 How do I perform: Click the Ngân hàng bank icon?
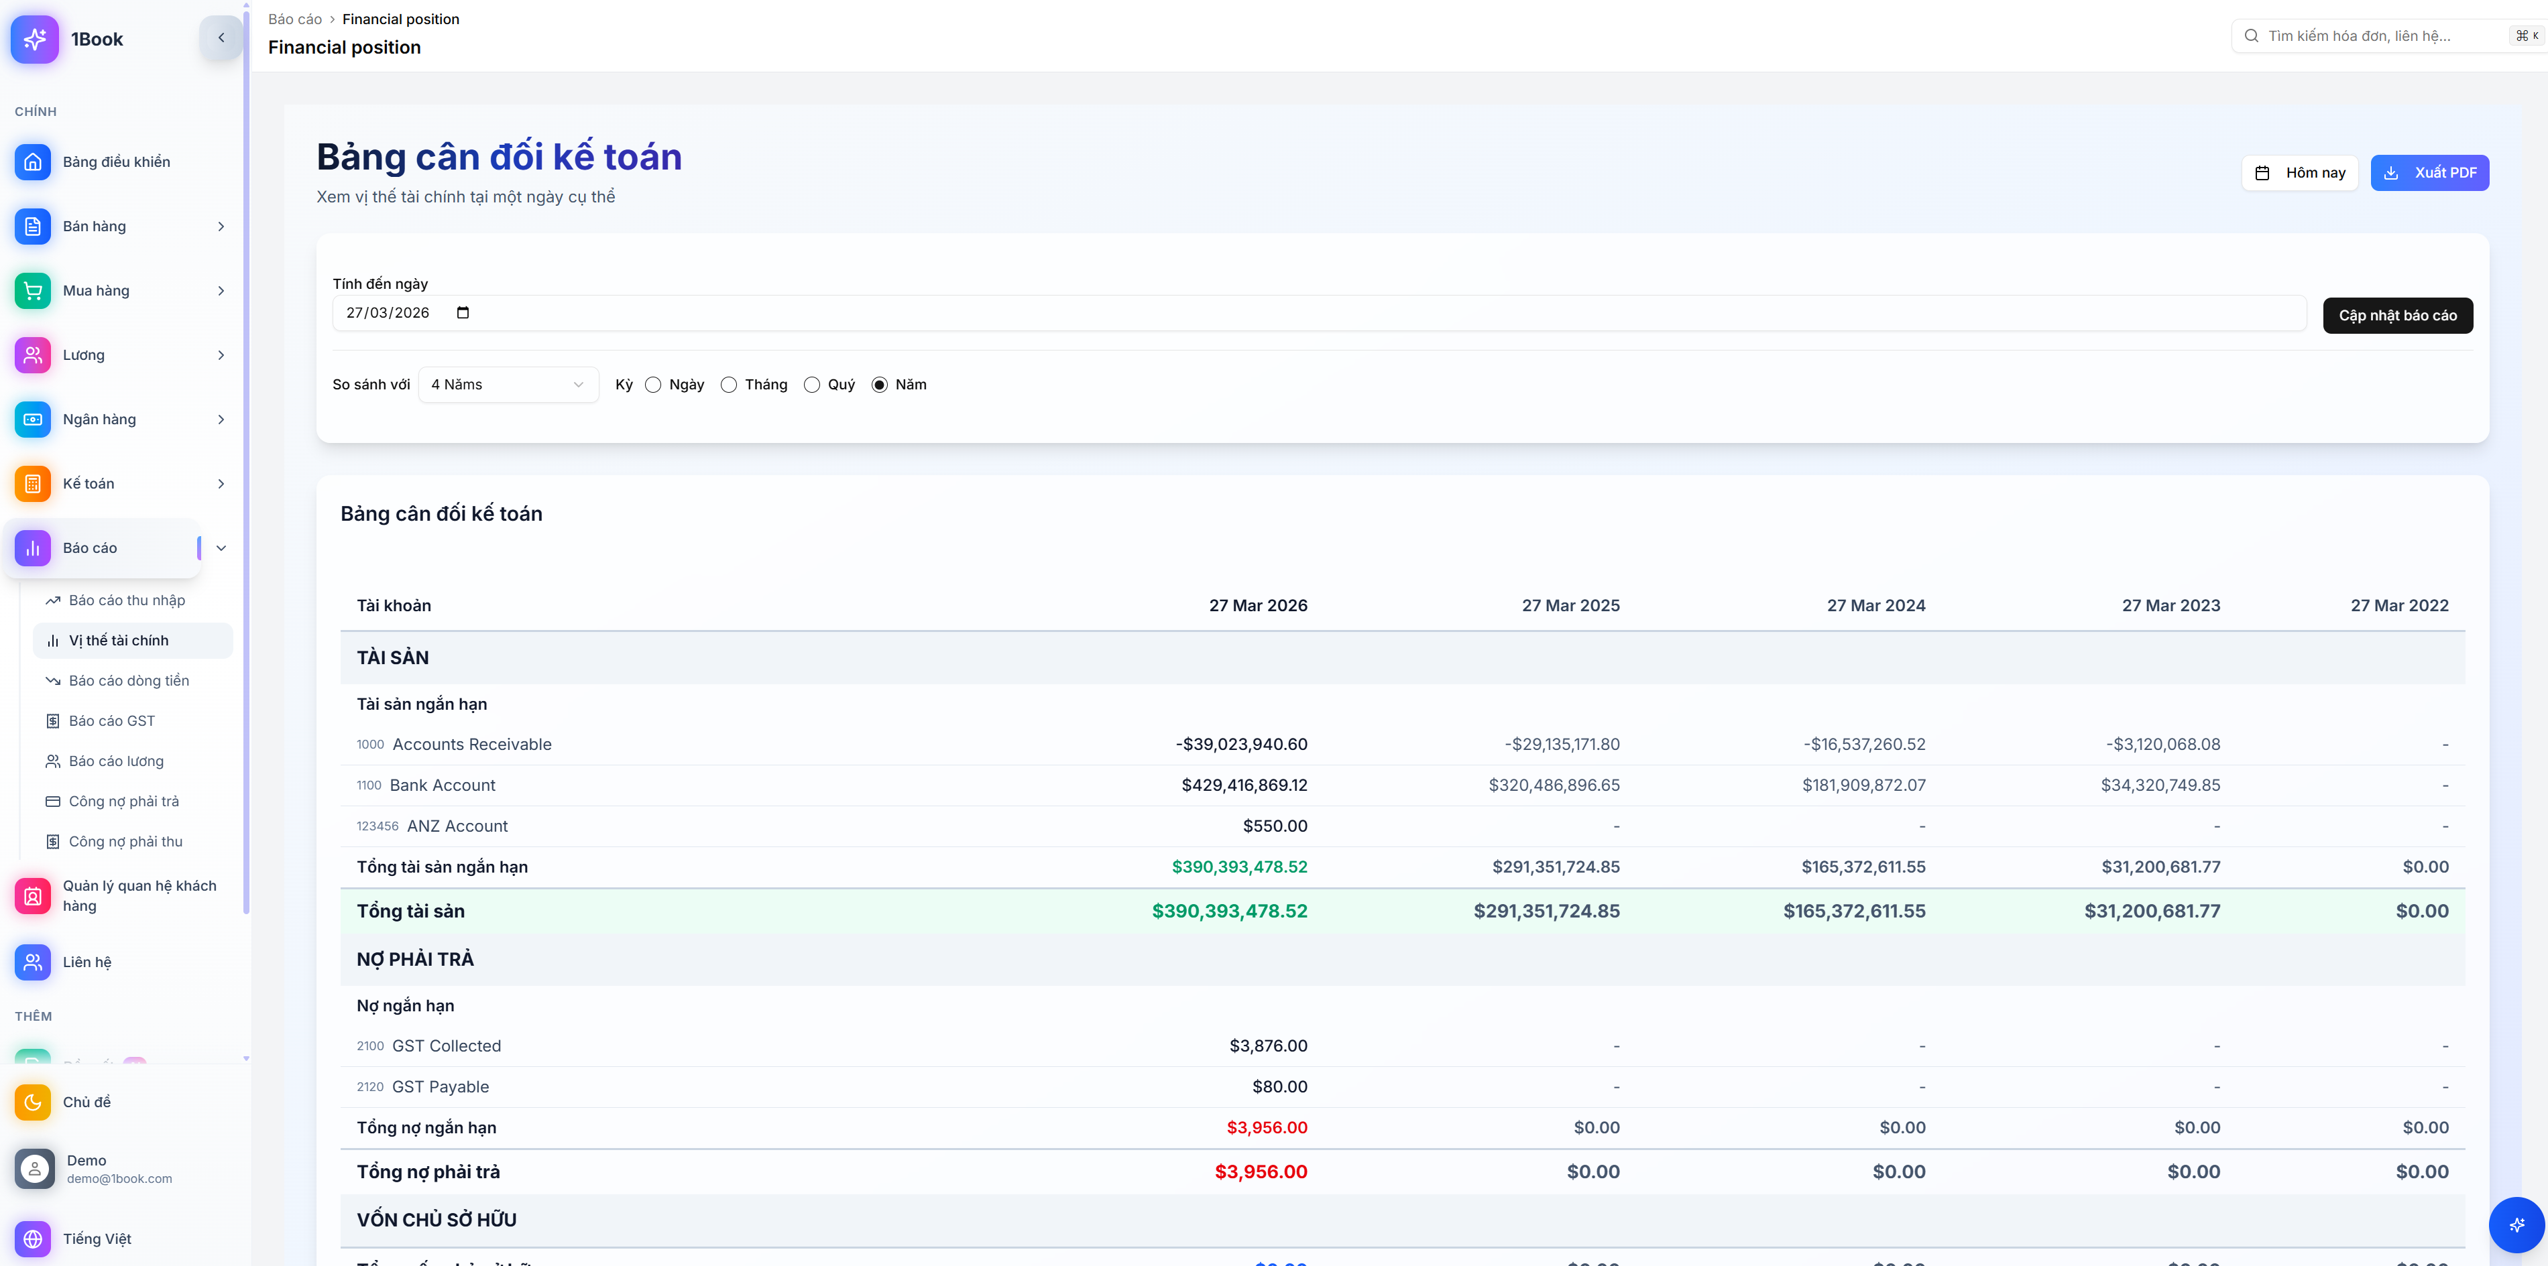coord(33,419)
